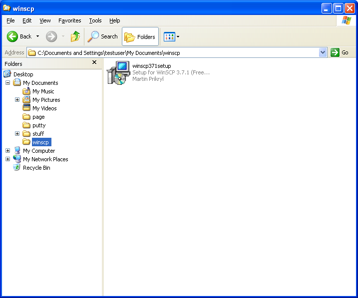Minimize the winscp window
This screenshot has width=358, height=298.
point(327,8)
